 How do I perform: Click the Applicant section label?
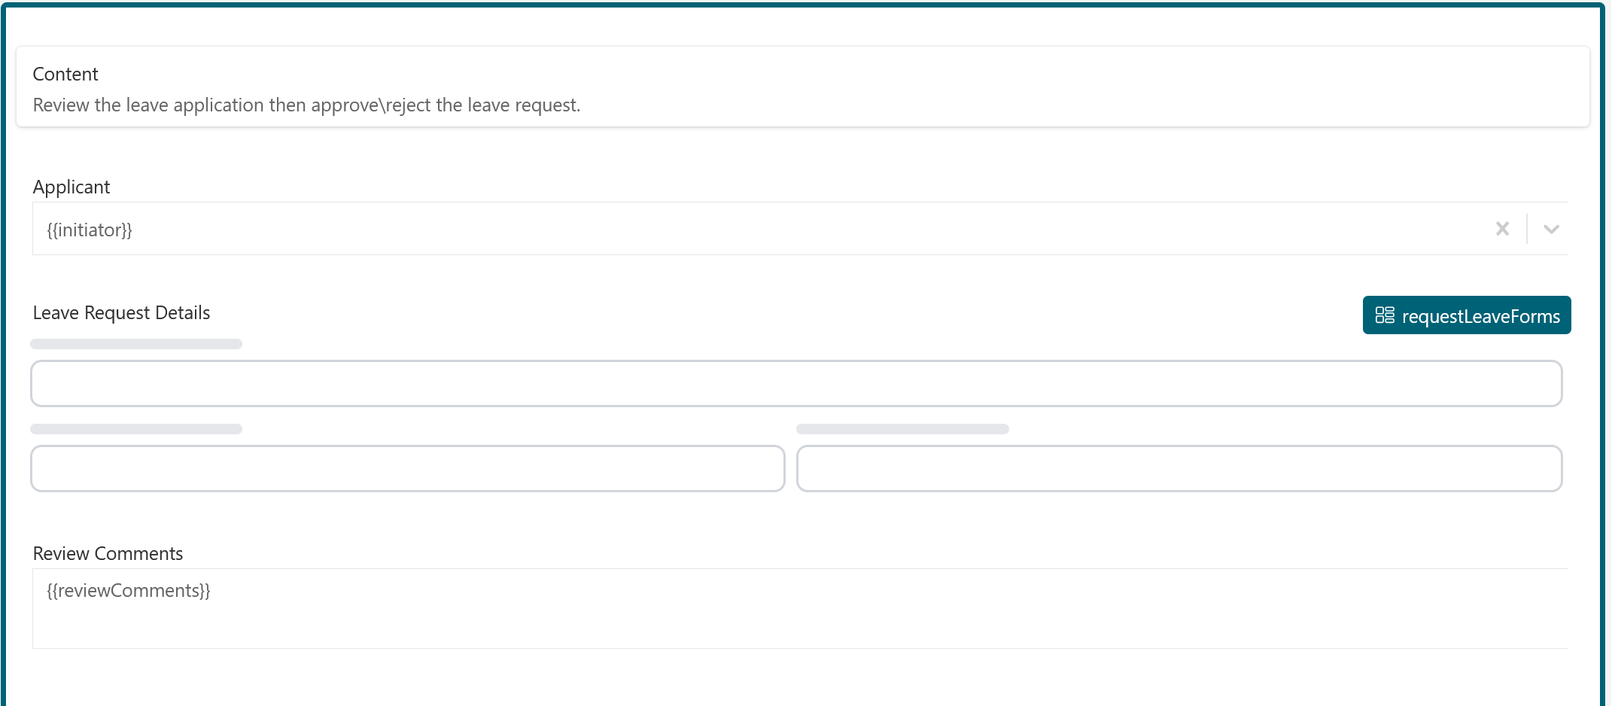[71, 186]
